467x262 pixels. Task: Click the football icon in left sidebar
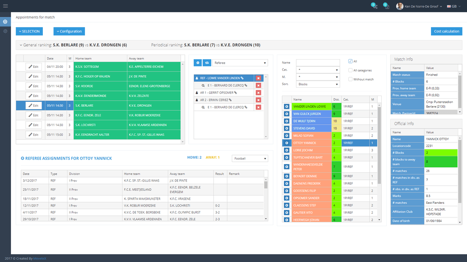tap(5, 21)
